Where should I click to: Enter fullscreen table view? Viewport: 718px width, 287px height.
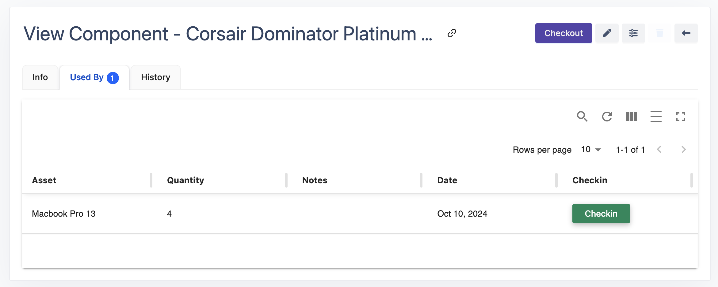680,117
